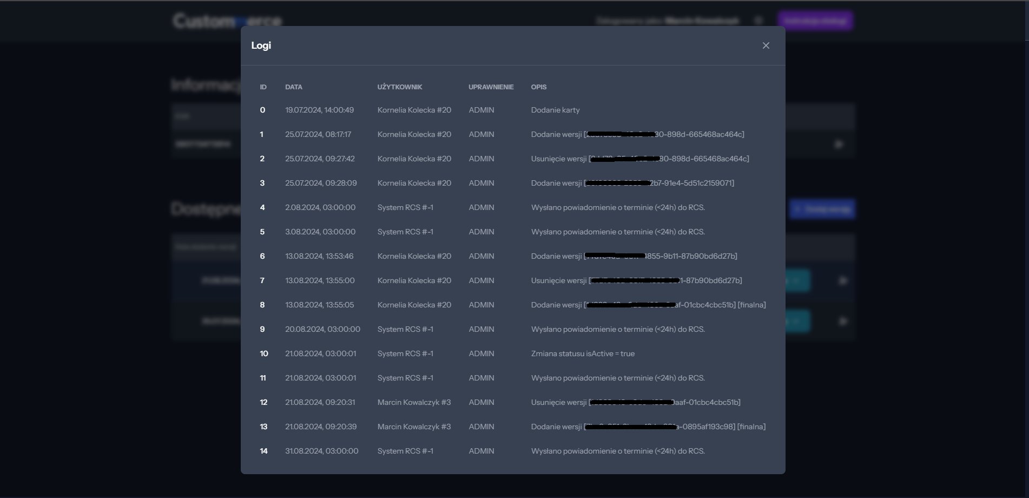Click the plus icon inside the blue version button
This screenshot has height=498, width=1029.
coord(797,209)
